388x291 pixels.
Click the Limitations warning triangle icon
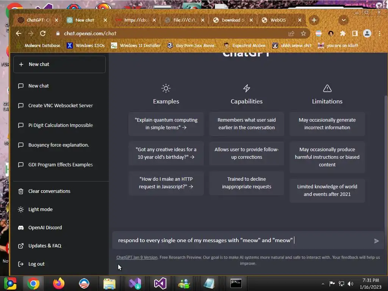[x=327, y=88]
